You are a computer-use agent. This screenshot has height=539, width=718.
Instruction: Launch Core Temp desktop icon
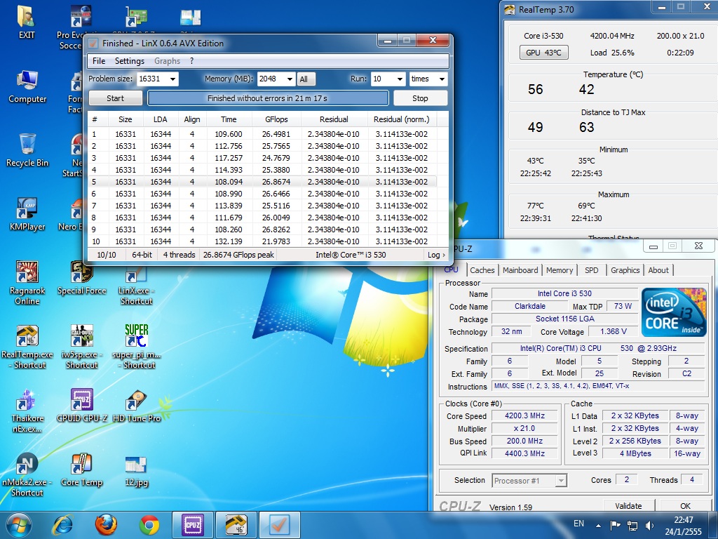pyautogui.click(x=81, y=470)
